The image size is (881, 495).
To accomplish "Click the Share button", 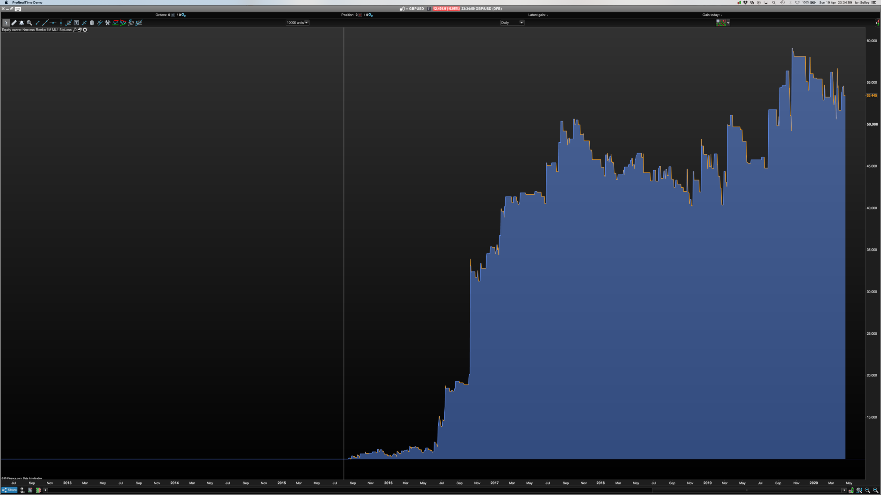I will pyautogui.click(x=9, y=490).
